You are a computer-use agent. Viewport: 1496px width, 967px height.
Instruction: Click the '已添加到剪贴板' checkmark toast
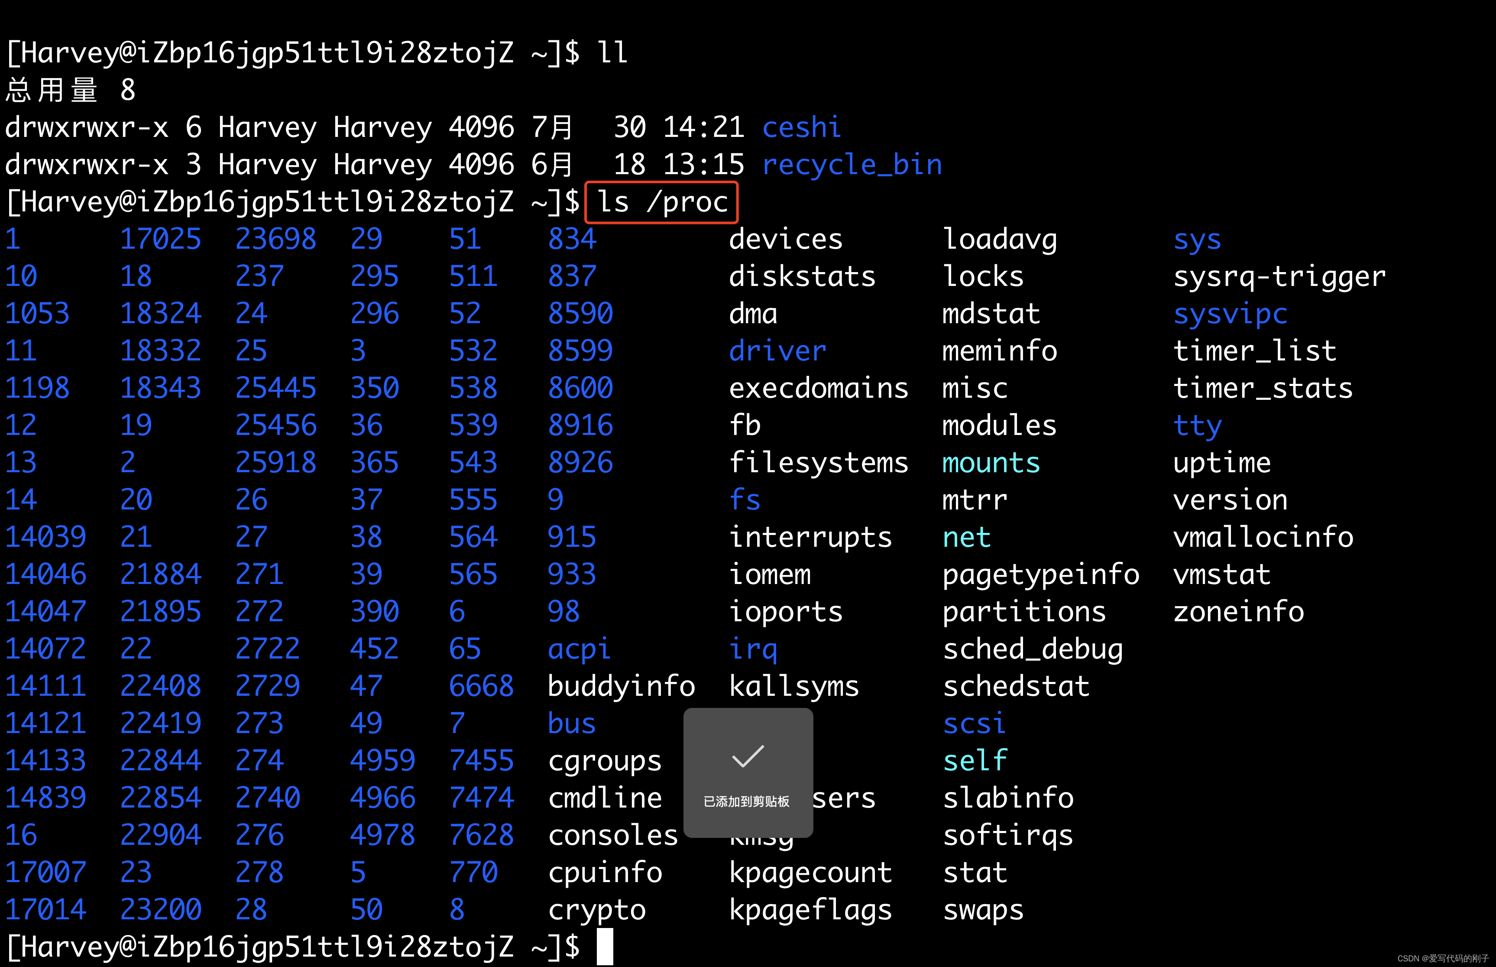click(x=748, y=773)
